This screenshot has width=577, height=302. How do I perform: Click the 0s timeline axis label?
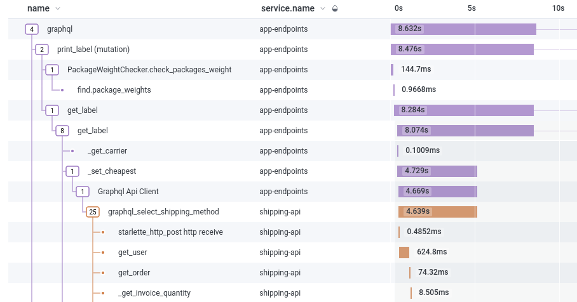click(x=398, y=8)
